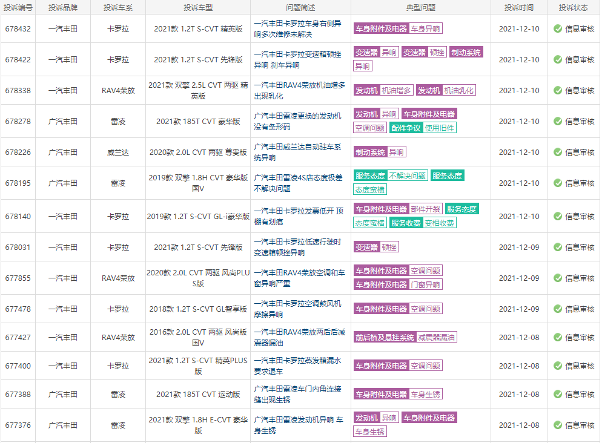Click 机油增多 tag in complaint 678338
Screen dimensions: 602x443
[x=396, y=91]
